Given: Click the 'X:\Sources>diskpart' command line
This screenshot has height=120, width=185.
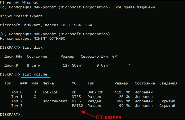Looking at the screenshot, I should pos(21,16).
